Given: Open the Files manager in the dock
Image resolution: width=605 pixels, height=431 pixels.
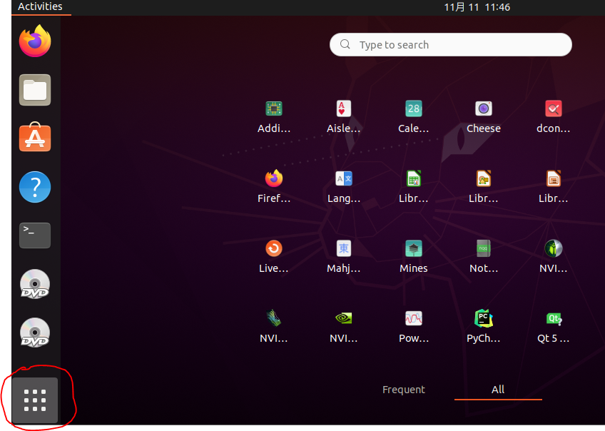Looking at the screenshot, I should point(35,90).
